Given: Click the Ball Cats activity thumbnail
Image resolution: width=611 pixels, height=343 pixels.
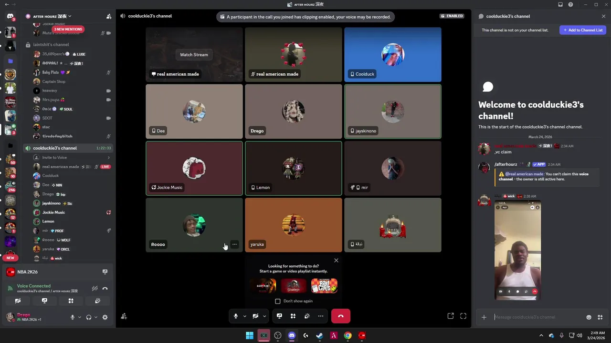Looking at the screenshot, I should (x=324, y=286).
